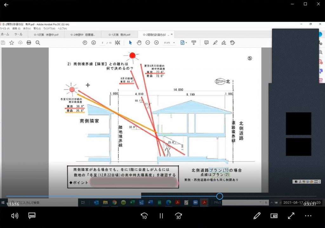Switch to the ①-1次第 休憩中.pdf document tab
325x228 pixels.
(46, 35)
